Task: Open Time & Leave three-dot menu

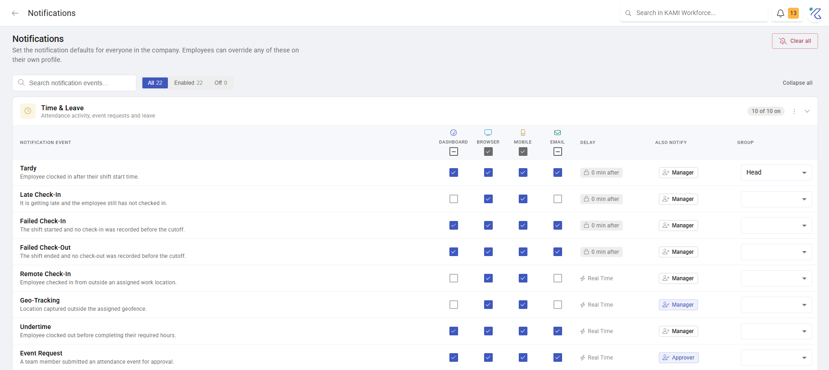Action: [x=794, y=111]
